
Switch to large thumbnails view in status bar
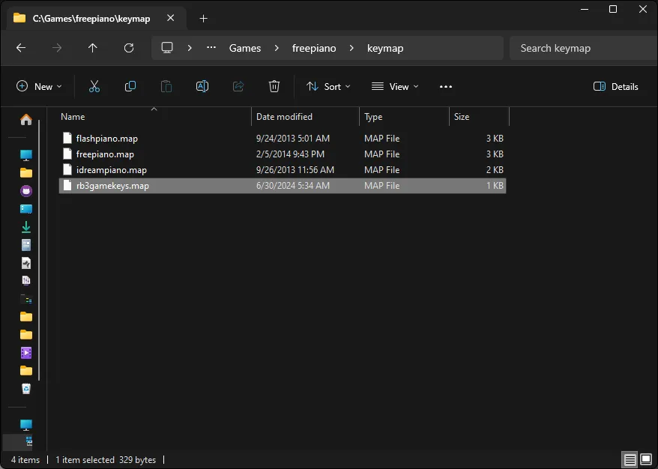coord(646,459)
